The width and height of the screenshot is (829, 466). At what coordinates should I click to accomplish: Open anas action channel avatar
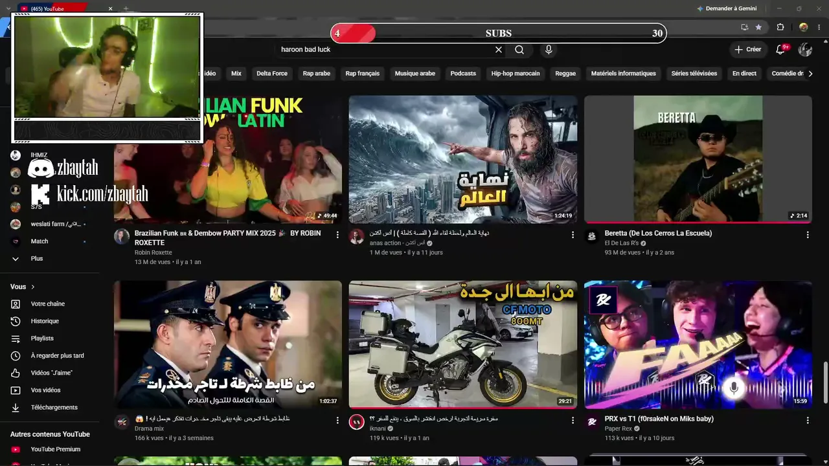[x=357, y=236]
